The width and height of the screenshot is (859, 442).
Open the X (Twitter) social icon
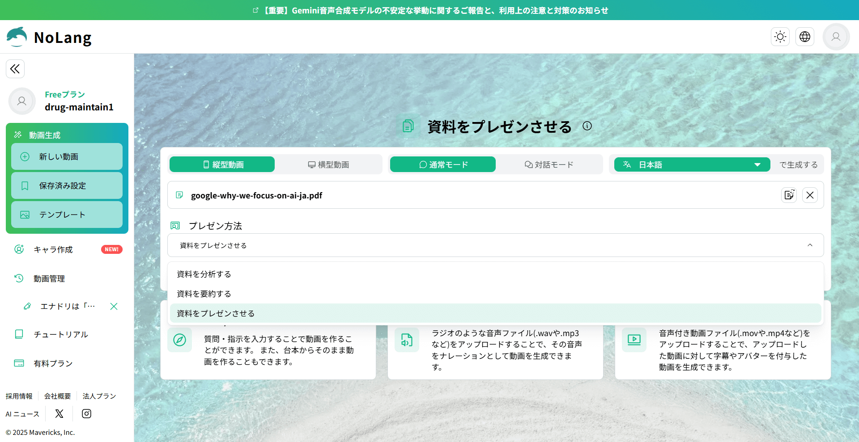pyautogui.click(x=59, y=414)
